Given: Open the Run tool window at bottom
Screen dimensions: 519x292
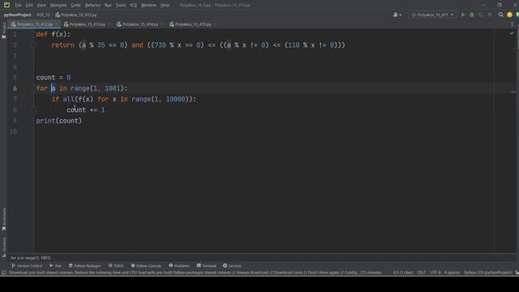Looking at the screenshot, I should coord(55,266).
